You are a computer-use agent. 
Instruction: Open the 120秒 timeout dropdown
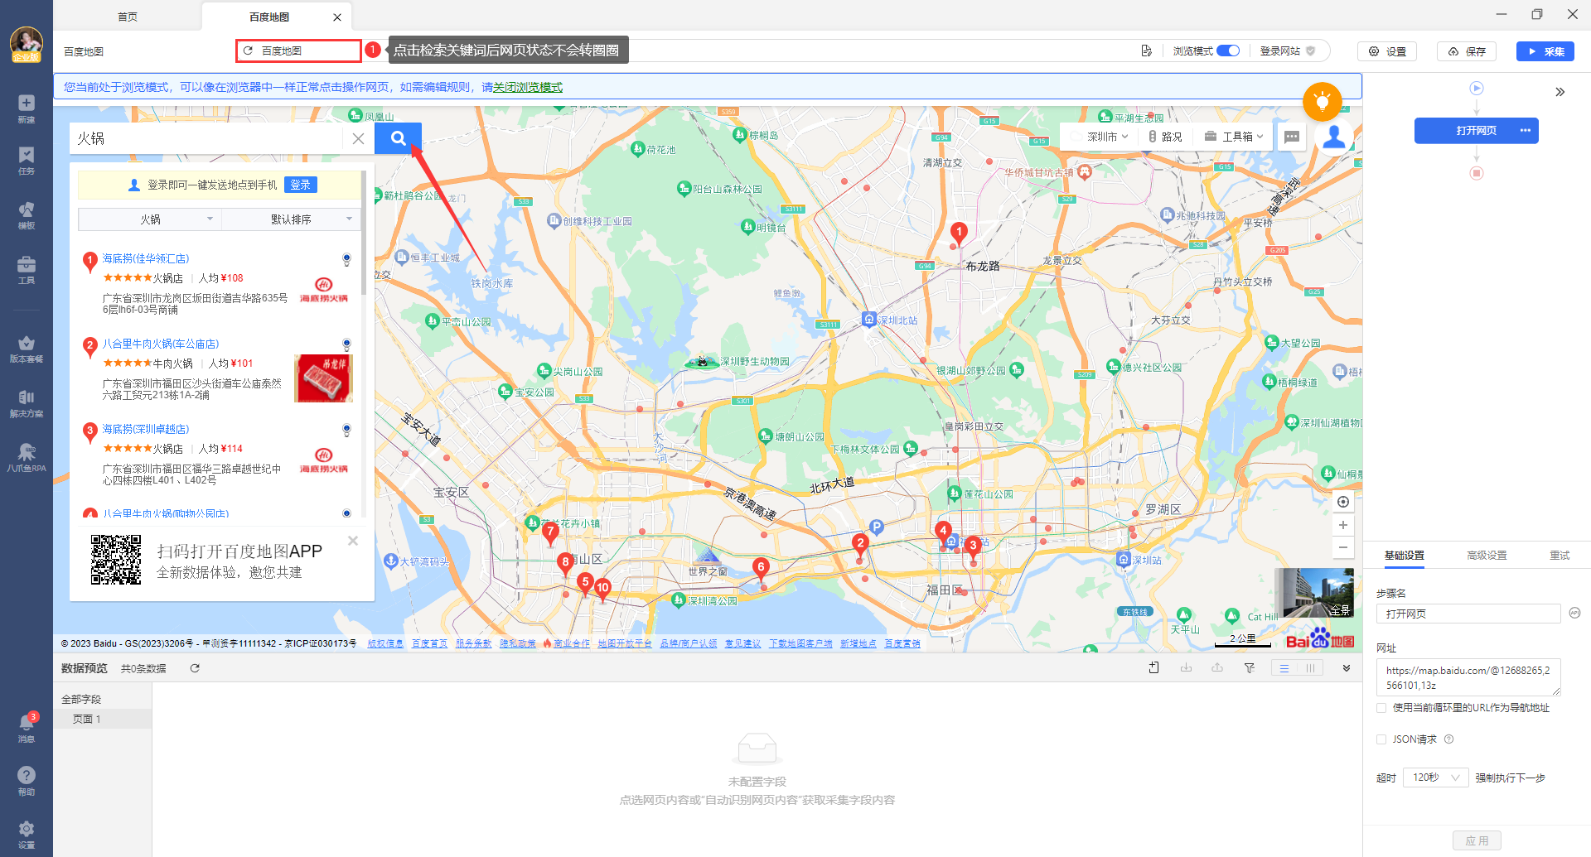(1435, 778)
